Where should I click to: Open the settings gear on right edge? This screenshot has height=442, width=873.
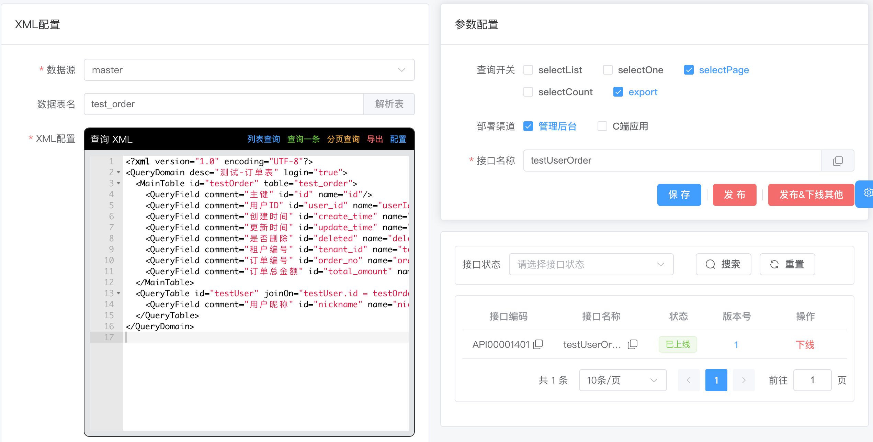[x=868, y=193]
